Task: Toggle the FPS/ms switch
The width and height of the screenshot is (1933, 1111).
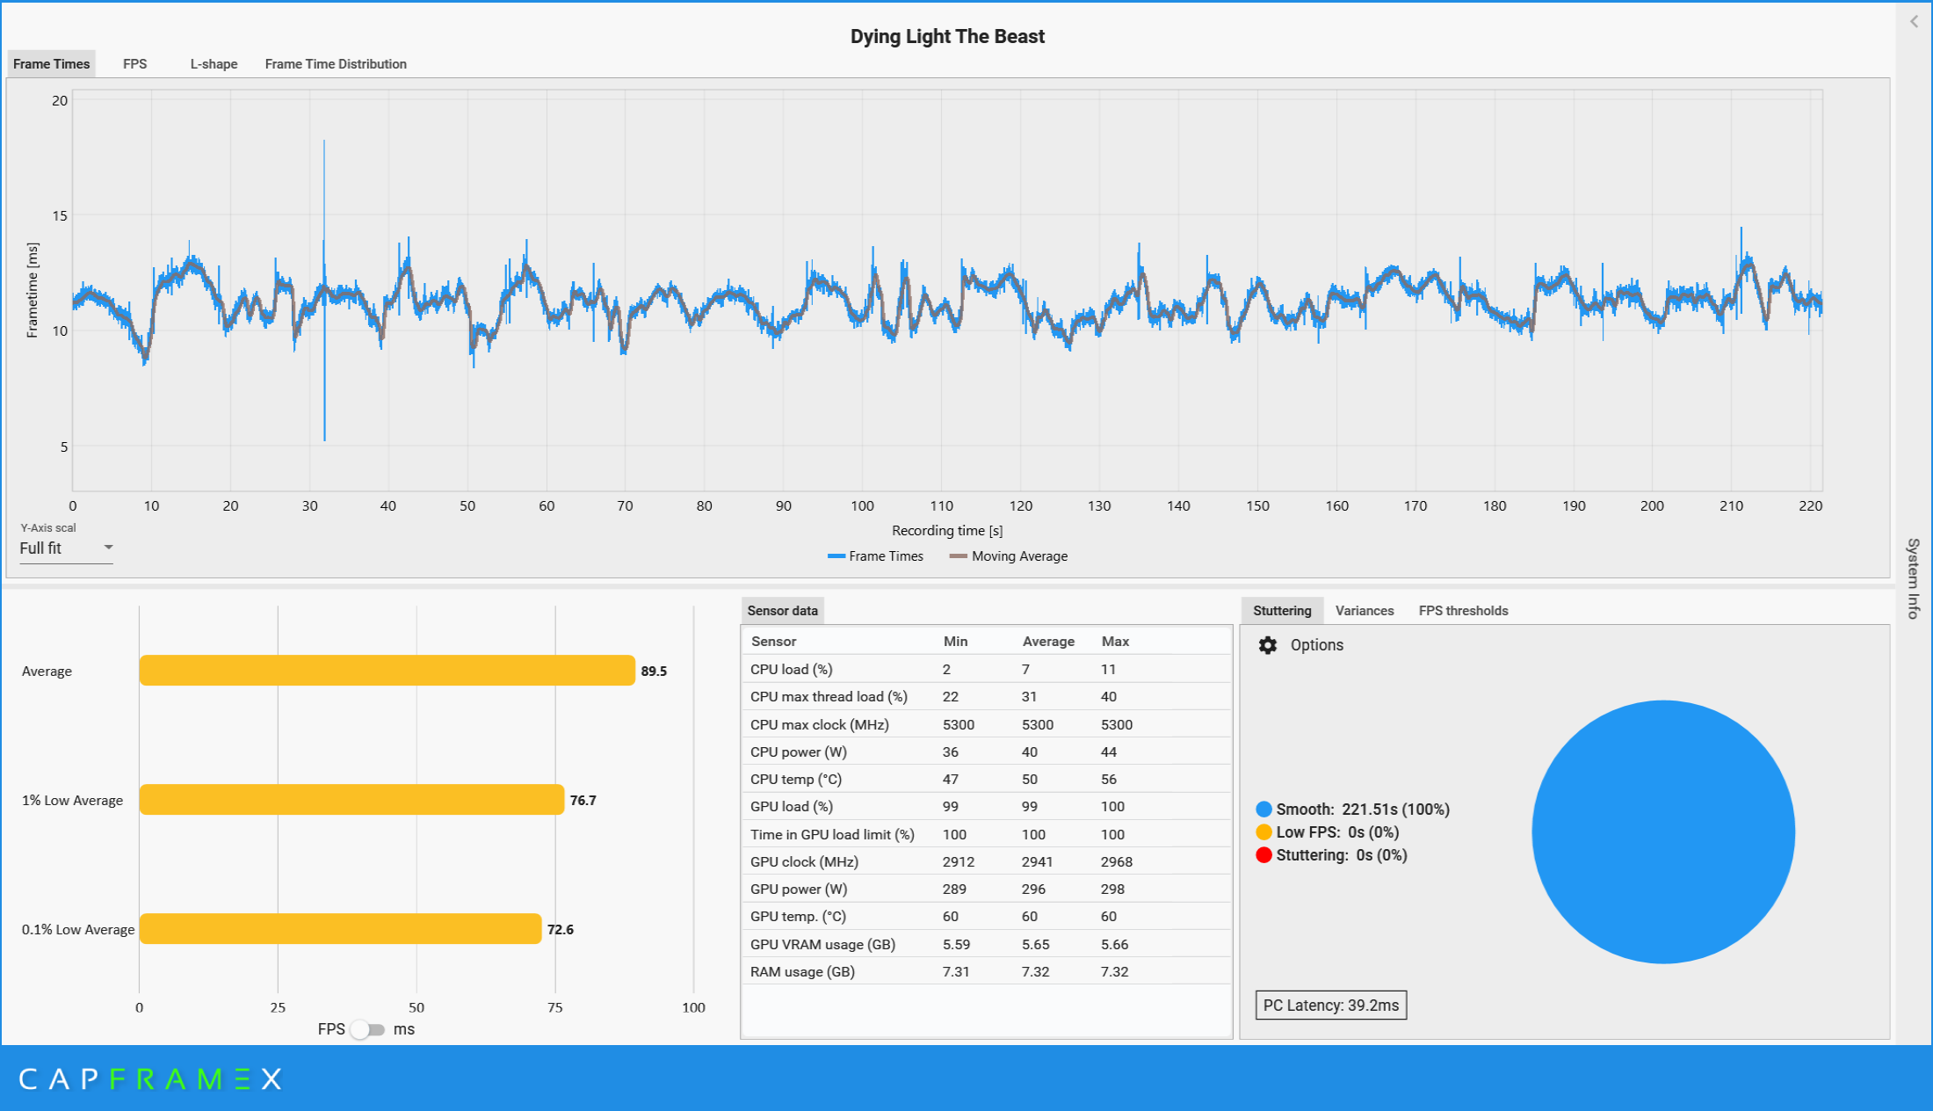Action: (x=368, y=1029)
